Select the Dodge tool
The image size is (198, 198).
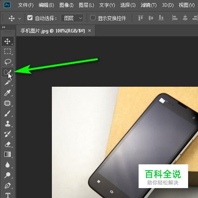[8, 175]
